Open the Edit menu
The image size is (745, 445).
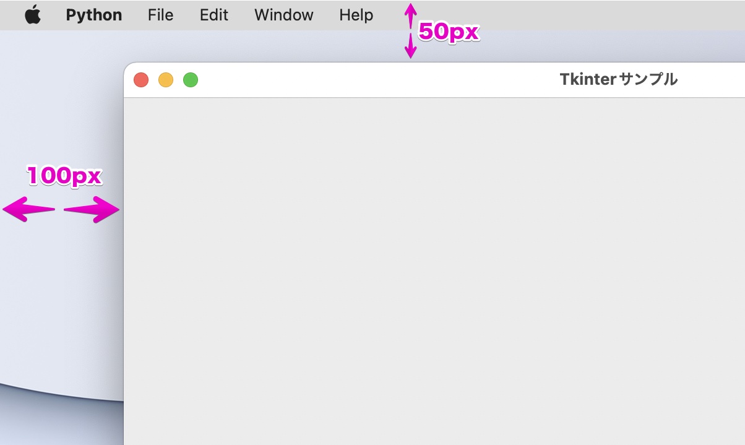tap(213, 14)
